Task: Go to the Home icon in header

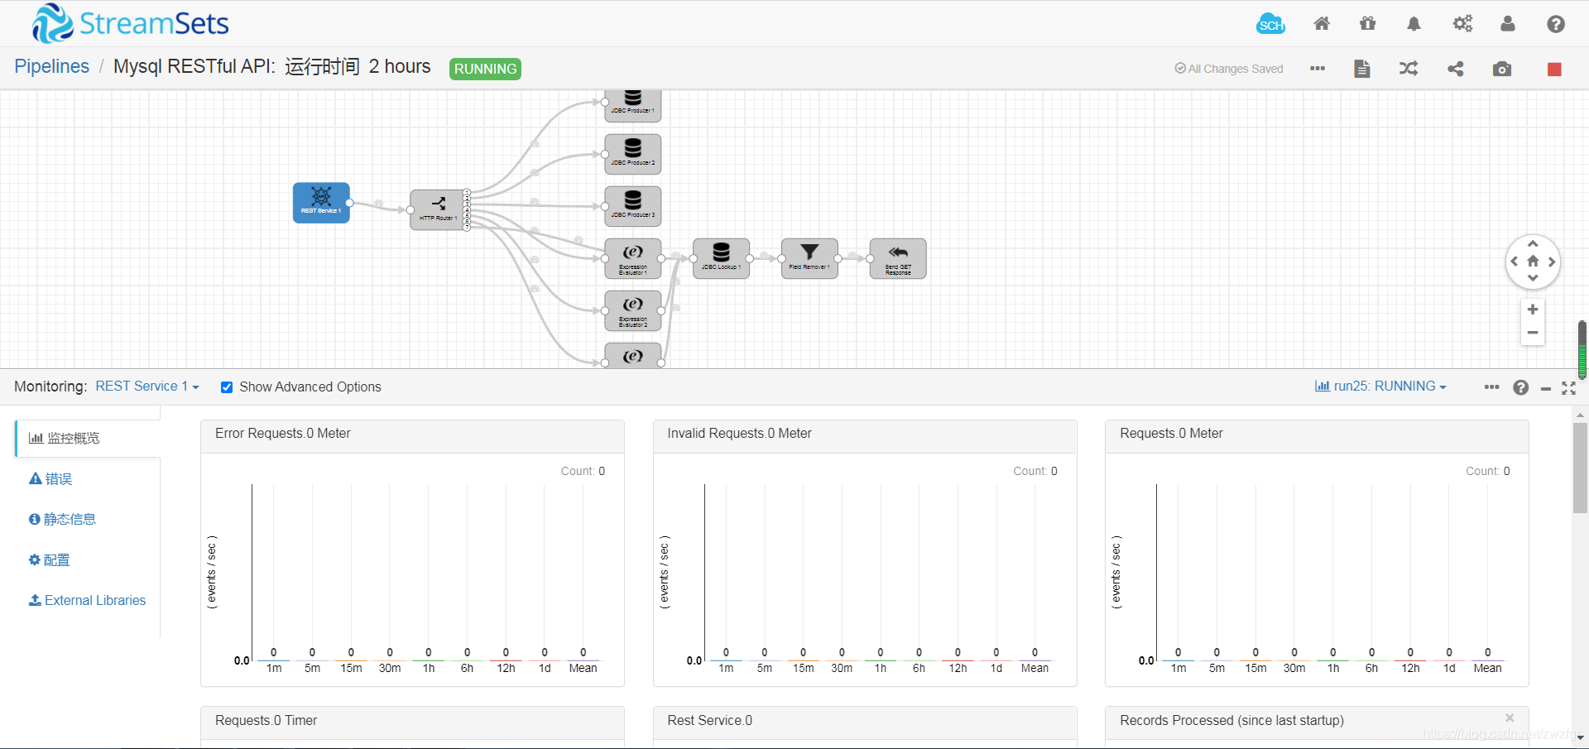Action: tap(1322, 24)
